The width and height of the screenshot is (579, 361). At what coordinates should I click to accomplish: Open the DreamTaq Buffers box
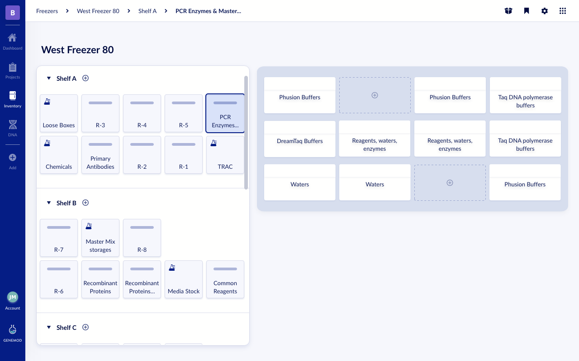tap(299, 140)
